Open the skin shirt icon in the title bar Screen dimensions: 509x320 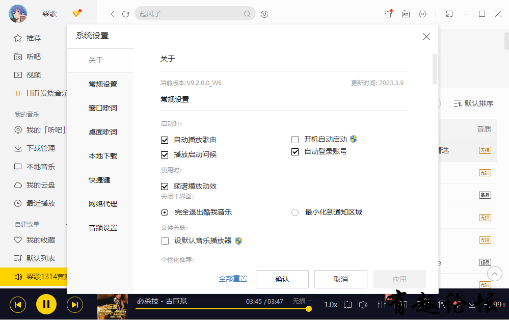coord(388,14)
